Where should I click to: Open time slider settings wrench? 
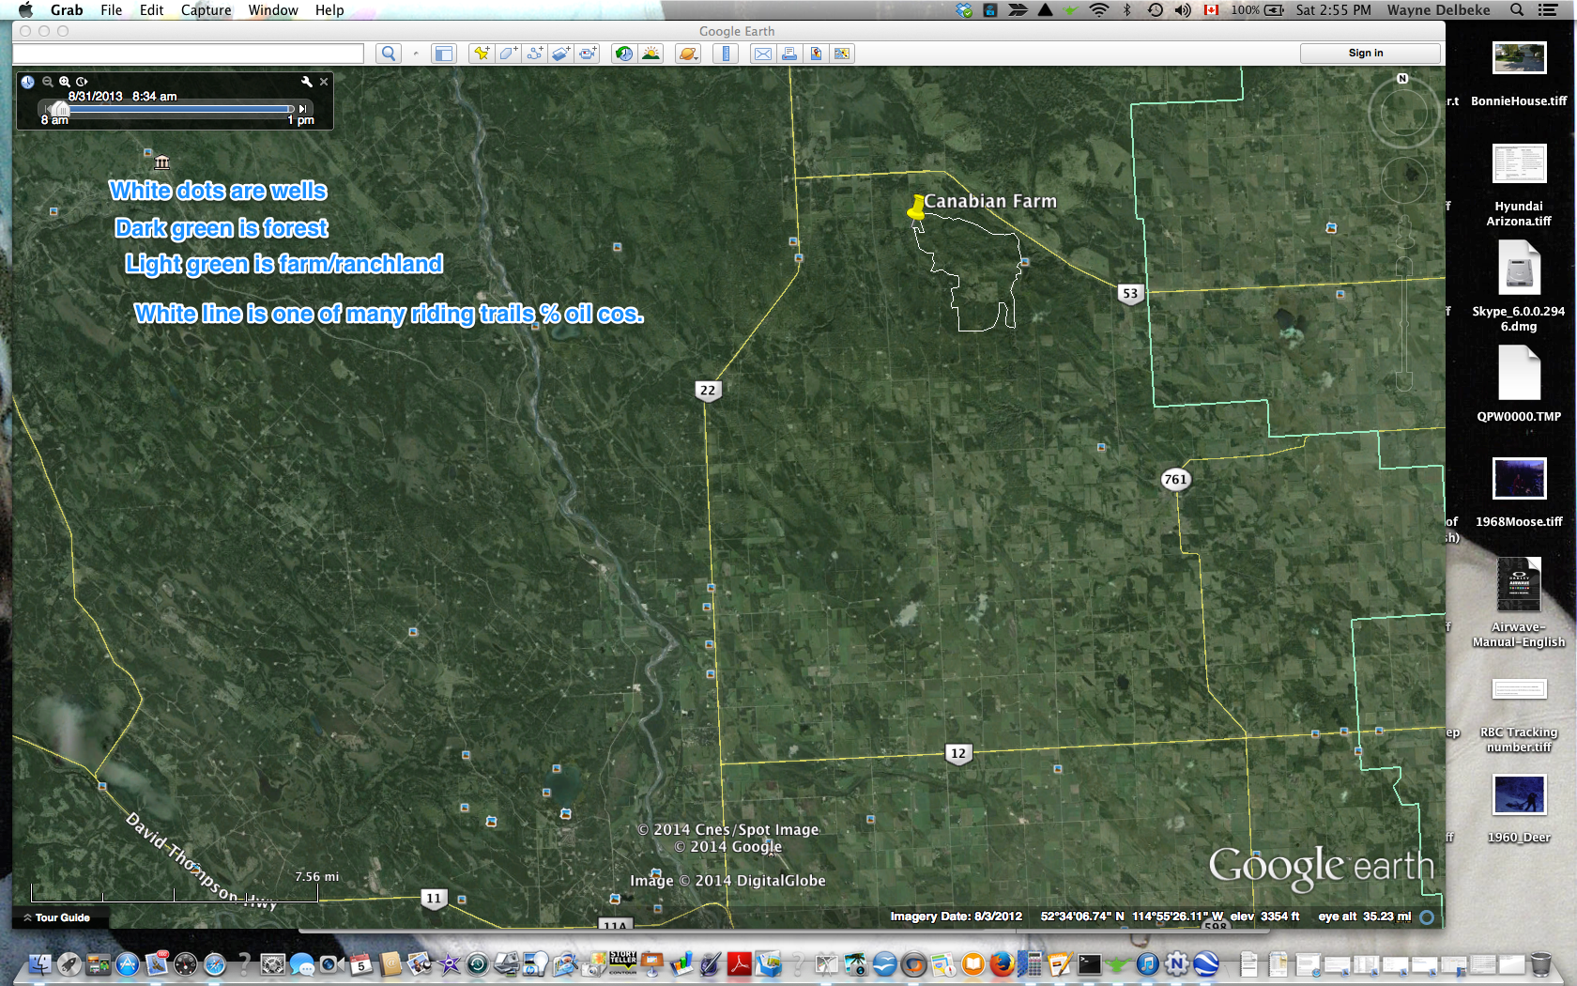pos(306,82)
